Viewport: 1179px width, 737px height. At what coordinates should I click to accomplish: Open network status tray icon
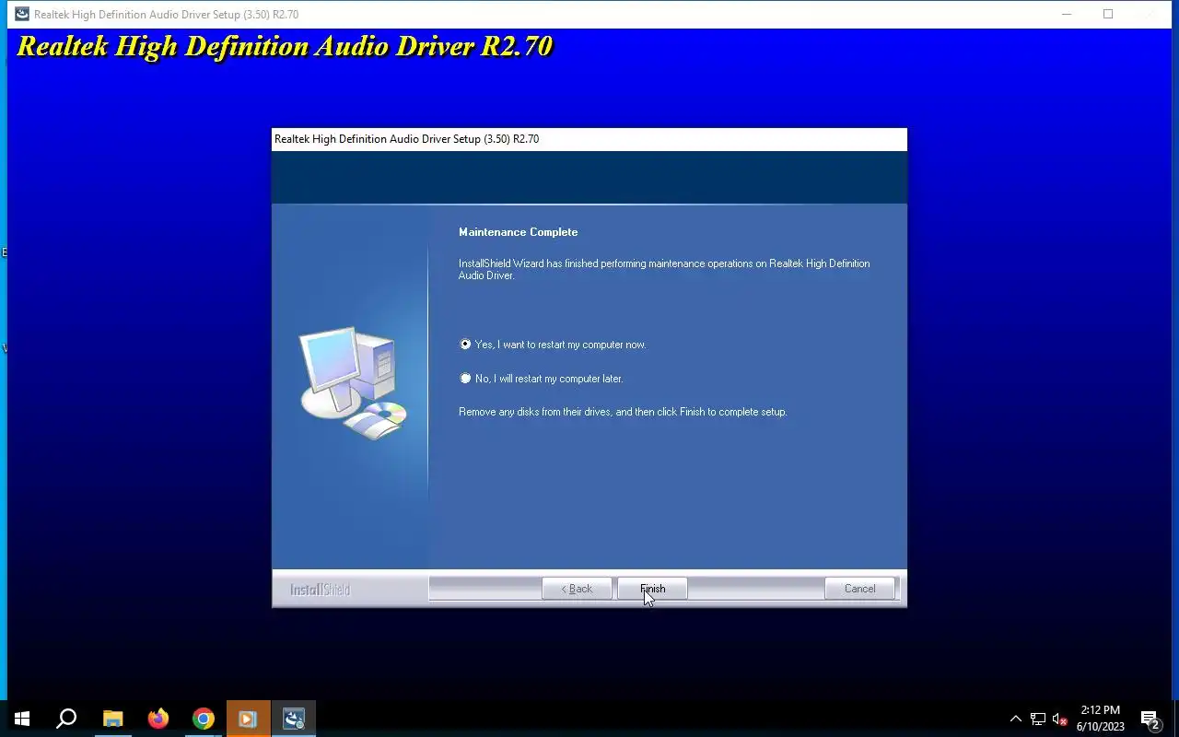tap(1038, 719)
